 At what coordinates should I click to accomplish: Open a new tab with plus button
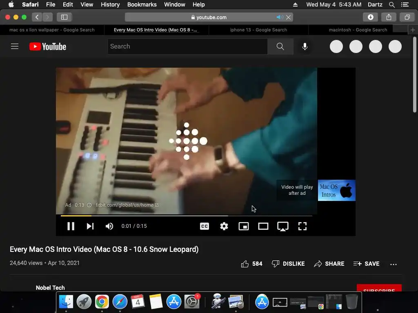[413, 30]
